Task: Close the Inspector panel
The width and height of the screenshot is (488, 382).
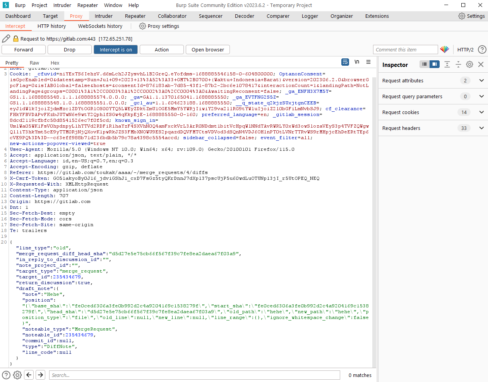Action: click(x=481, y=65)
